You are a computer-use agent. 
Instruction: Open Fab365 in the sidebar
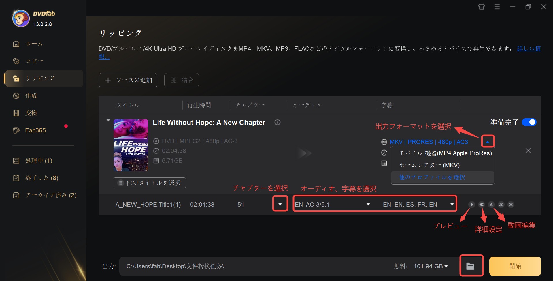tap(29, 130)
